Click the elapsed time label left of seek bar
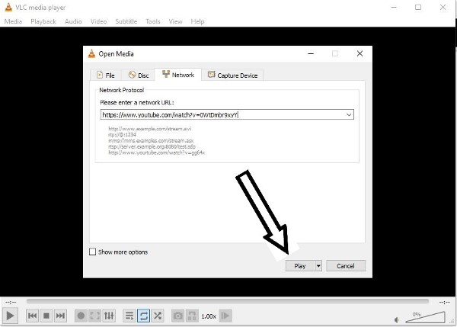The height and width of the screenshot is (327, 457). coord(11,302)
